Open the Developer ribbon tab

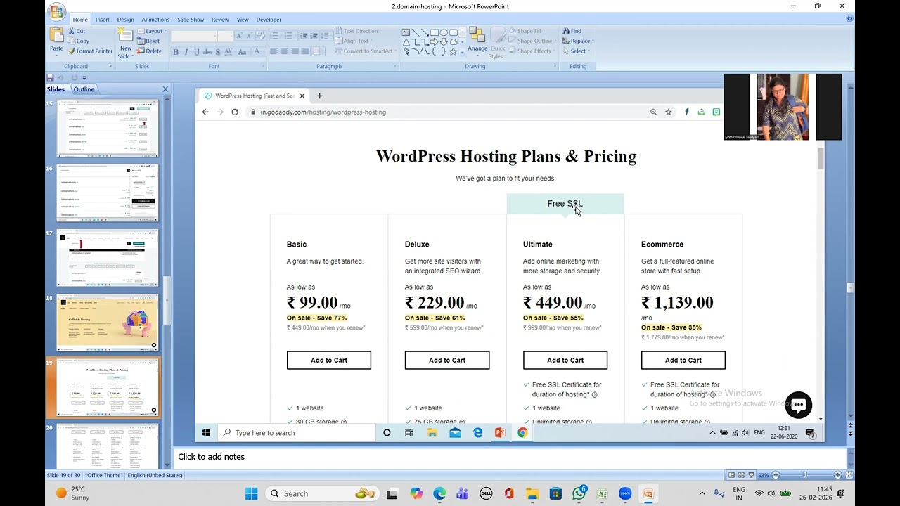(x=269, y=20)
